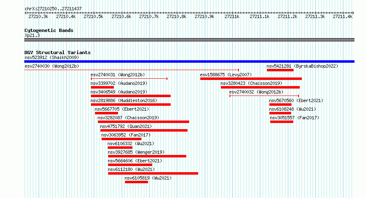Image resolution: width=366 pixels, height=198 pixels.
Task: Select the blue nsv523912 variant bar
Action: click(189, 61)
